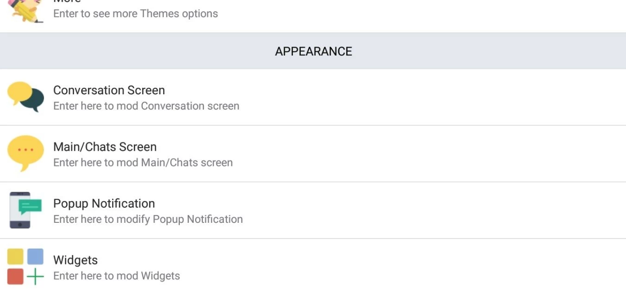Click "Enter here to mod Conversation screen" subtitle

[146, 106]
